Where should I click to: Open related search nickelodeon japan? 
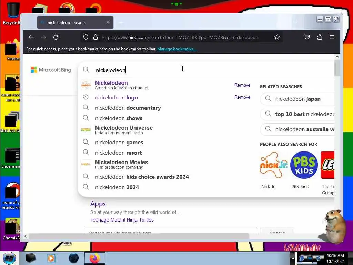pos(297,99)
